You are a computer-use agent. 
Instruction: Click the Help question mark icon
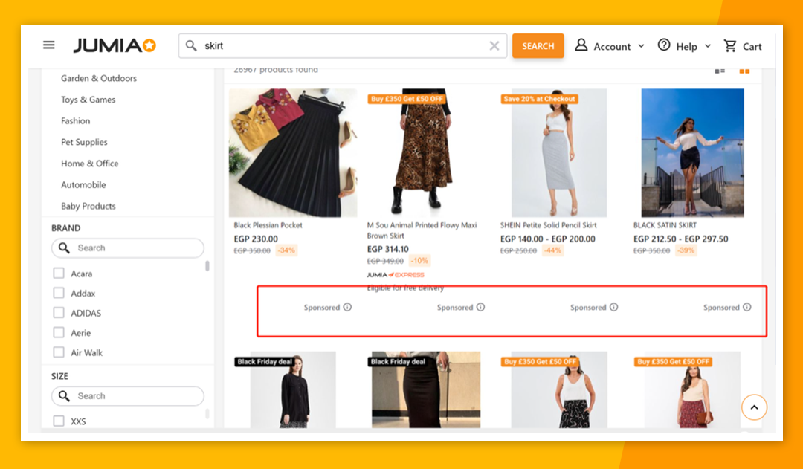pos(664,45)
